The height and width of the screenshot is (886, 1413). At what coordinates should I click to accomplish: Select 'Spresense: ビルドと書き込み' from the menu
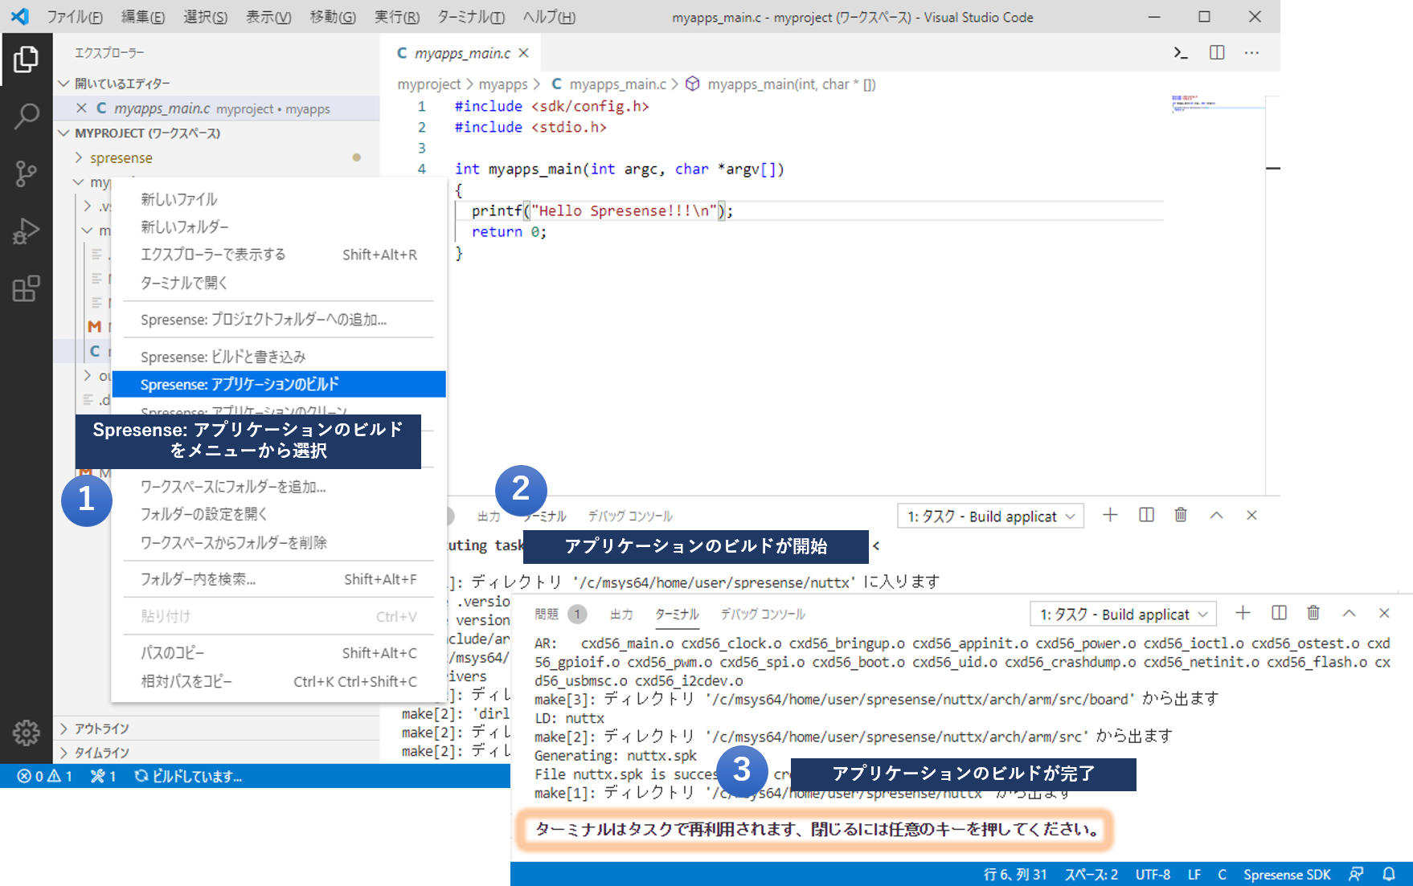(x=223, y=356)
